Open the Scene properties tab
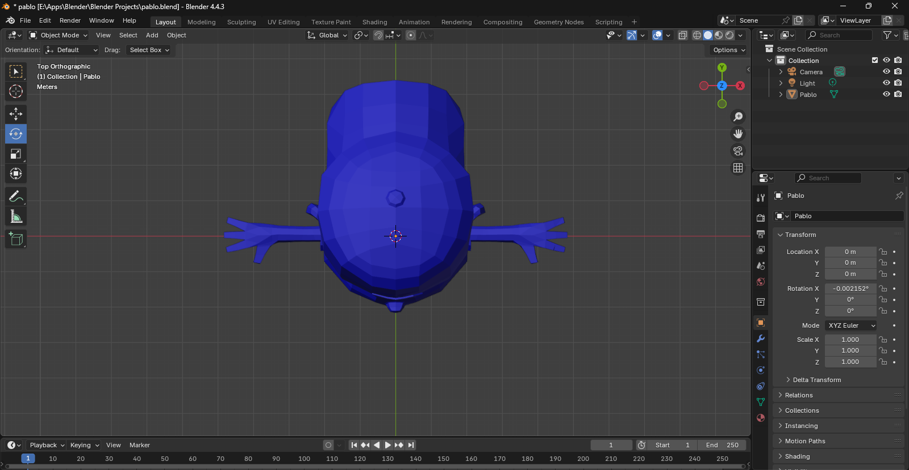This screenshot has width=909, height=470. click(x=761, y=266)
